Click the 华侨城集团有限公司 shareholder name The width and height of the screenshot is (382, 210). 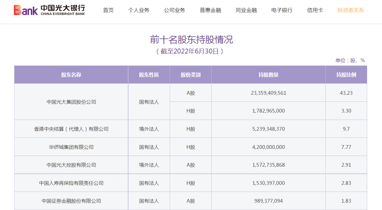(71, 147)
